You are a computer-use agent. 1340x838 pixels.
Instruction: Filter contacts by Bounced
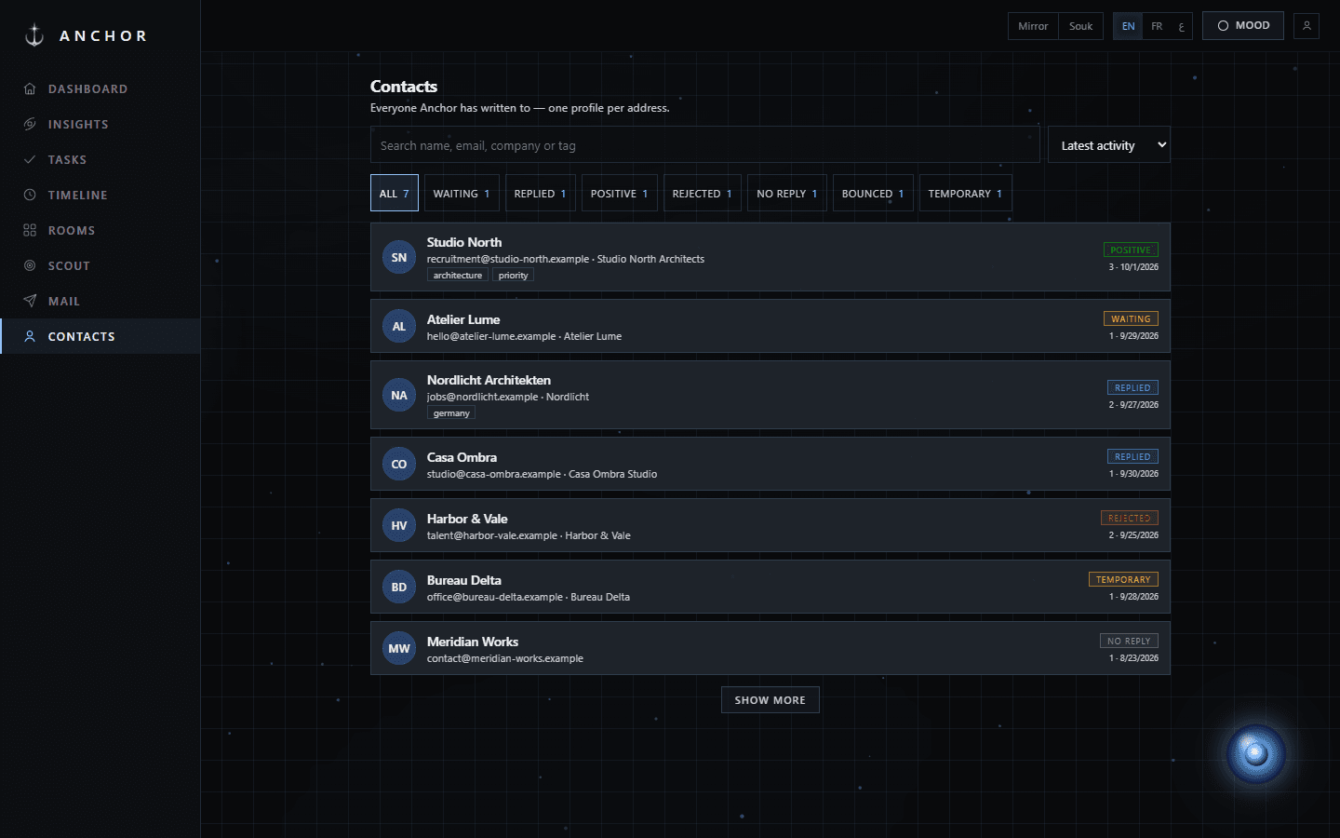(873, 194)
